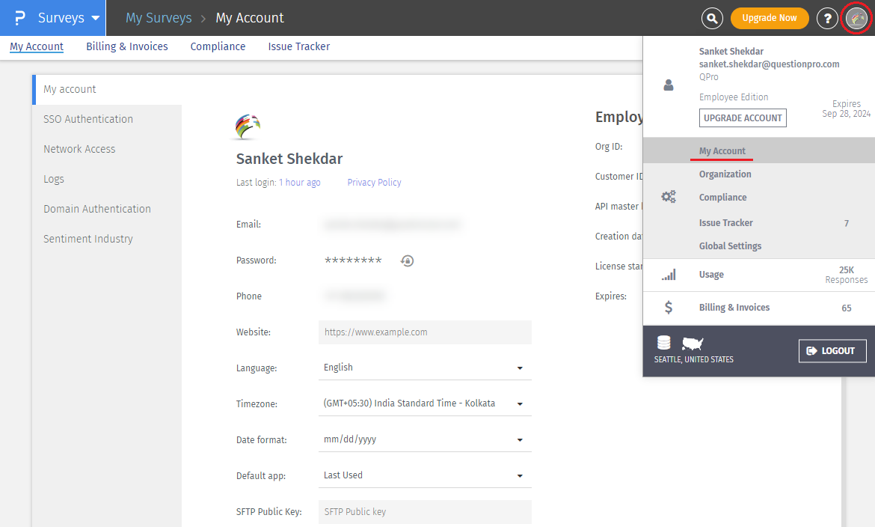Click the UPGRADE ACCOUNT button
875x527 pixels.
pyautogui.click(x=743, y=118)
